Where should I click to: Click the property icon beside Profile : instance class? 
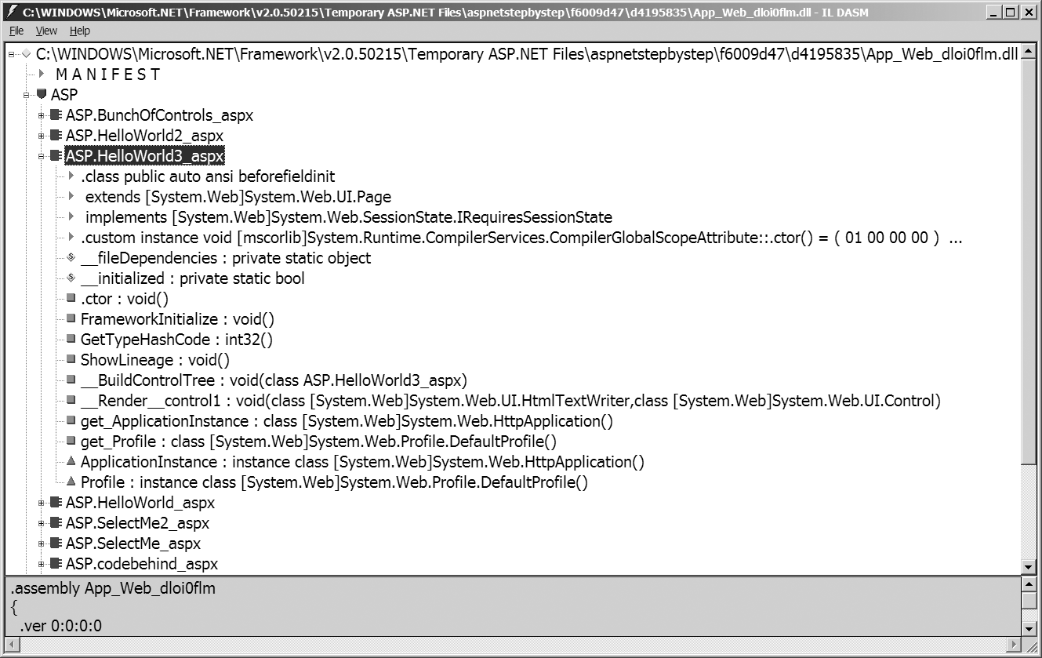[71, 482]
